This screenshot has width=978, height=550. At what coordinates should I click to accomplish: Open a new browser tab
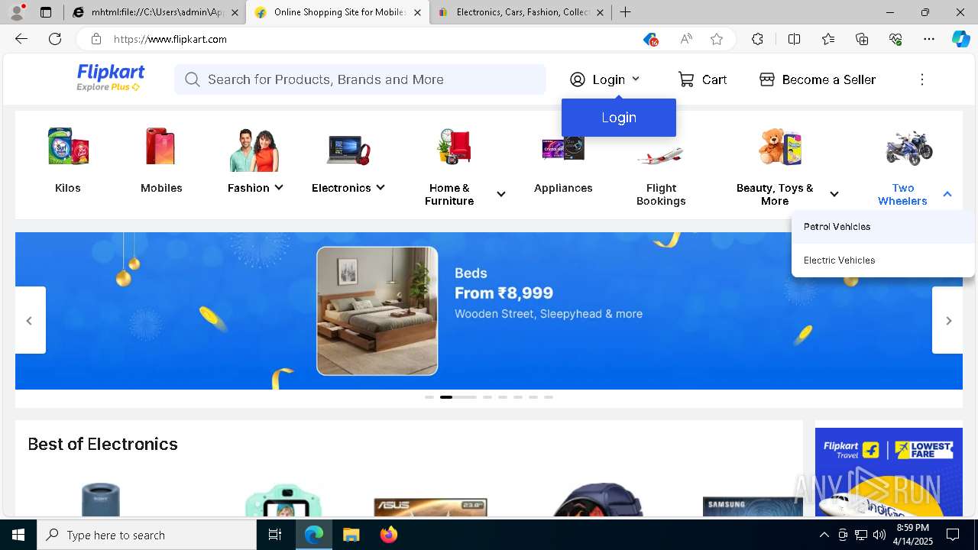625,12
